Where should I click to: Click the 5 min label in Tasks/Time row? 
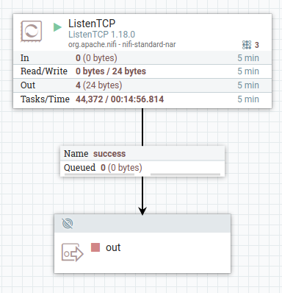click(x=248, y=99)
